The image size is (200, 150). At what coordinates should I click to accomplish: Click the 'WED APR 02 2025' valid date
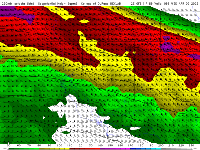coord(185,4)
